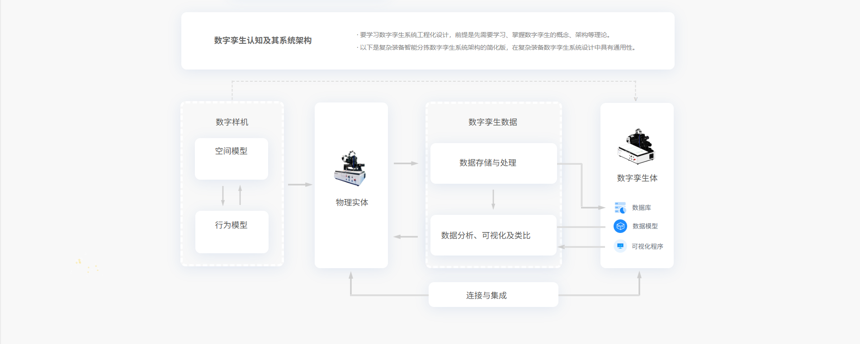Click the 数字孪生数据 heading
860x344 pixels.
(x=492, y=122)
